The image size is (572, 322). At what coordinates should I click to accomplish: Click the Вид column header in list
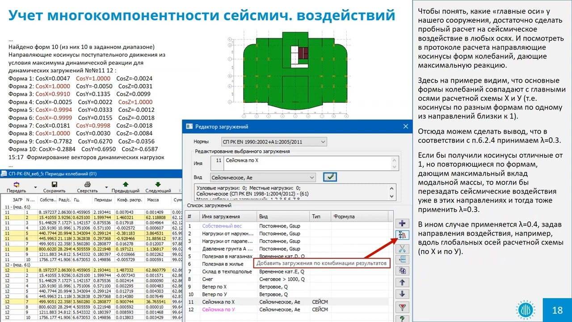coord(283,216)
